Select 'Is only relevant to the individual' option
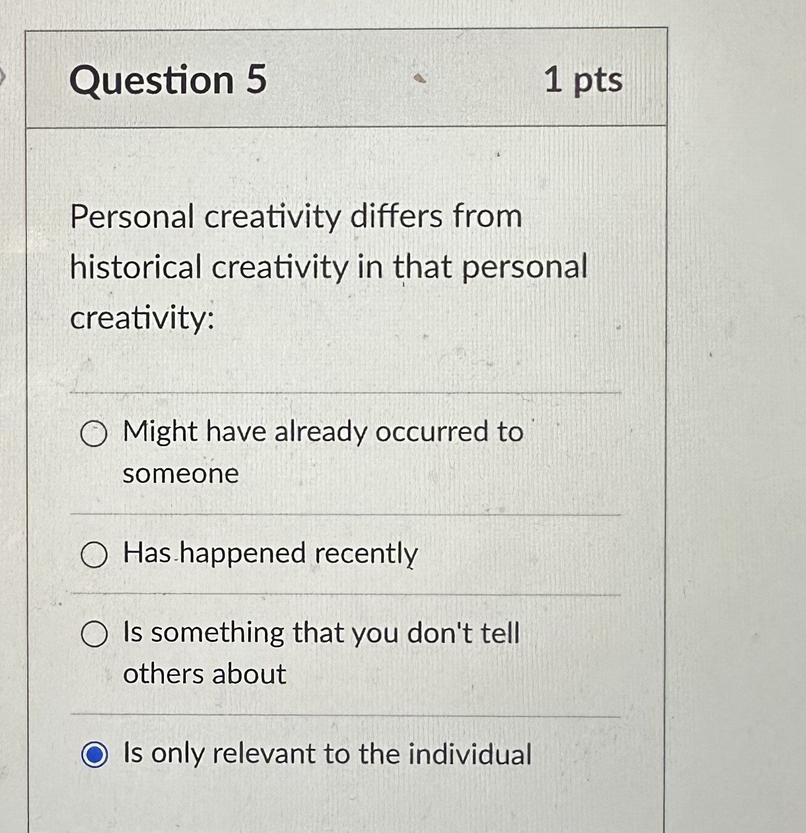Screen dimensions: 806x833 (x=96, y=755)
